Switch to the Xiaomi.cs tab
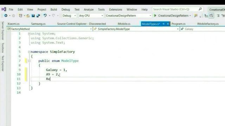This screenshot has height=126, width=225. 13,24
